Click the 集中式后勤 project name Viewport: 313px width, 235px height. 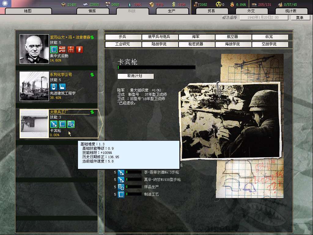tap(59, 56)
